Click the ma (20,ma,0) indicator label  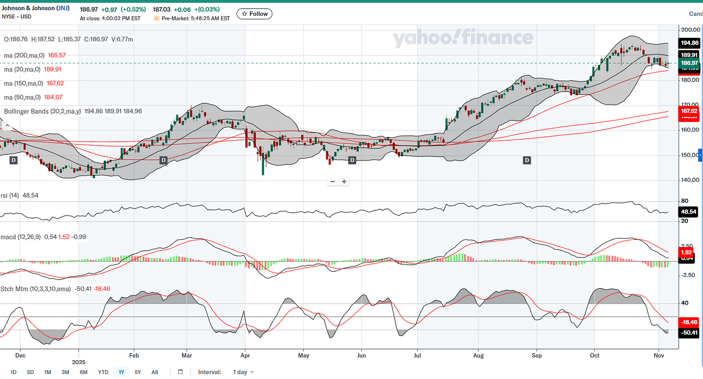pyautogui.click(x=23, y=70)
